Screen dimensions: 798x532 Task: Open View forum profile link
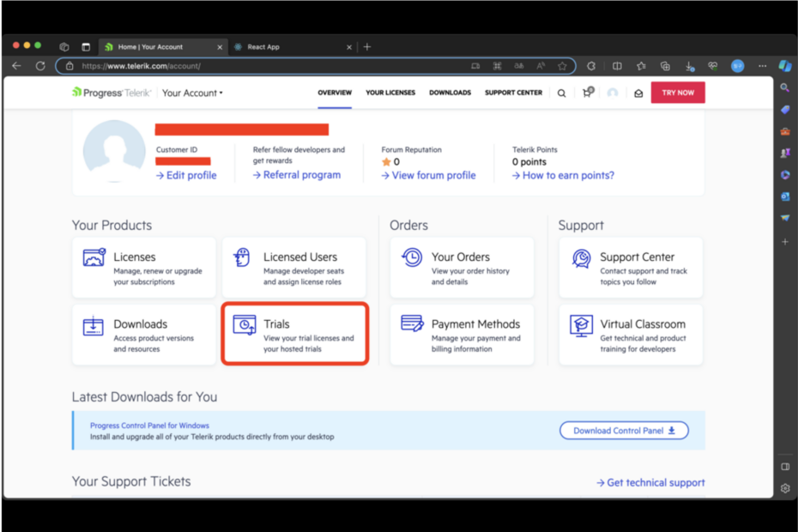pyautogui.click(x=428, y=175)
